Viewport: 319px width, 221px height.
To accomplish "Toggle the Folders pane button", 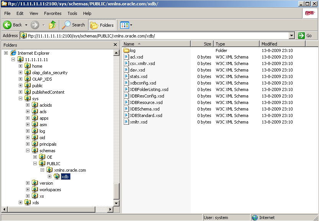I will [102, 25].
